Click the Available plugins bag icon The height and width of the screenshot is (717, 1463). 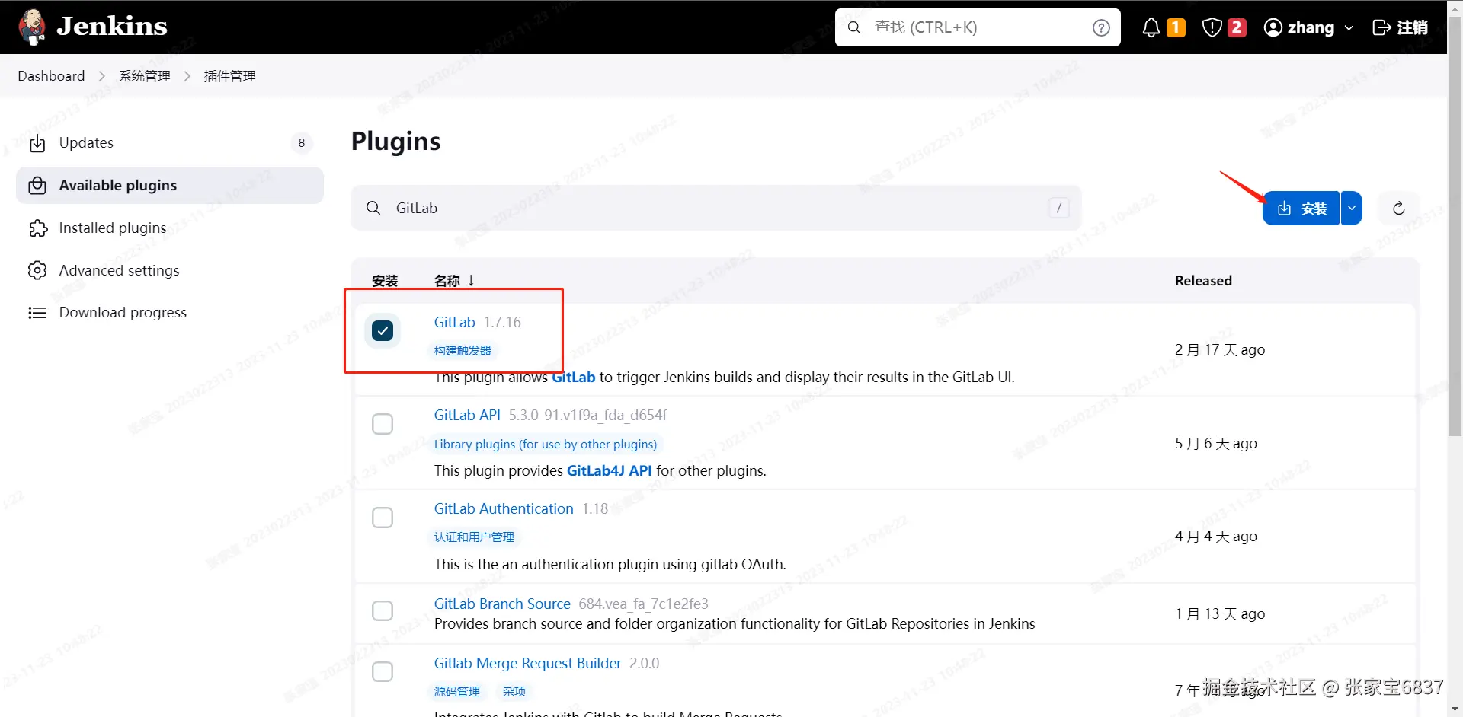(x=37, y=186)
